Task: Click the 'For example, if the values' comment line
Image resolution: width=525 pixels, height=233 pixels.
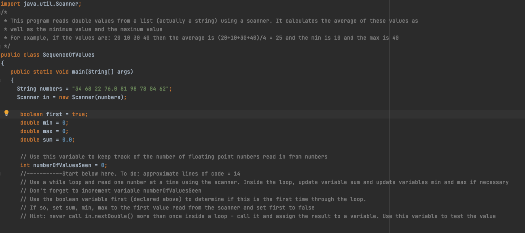Action: (x=201, y=38)
